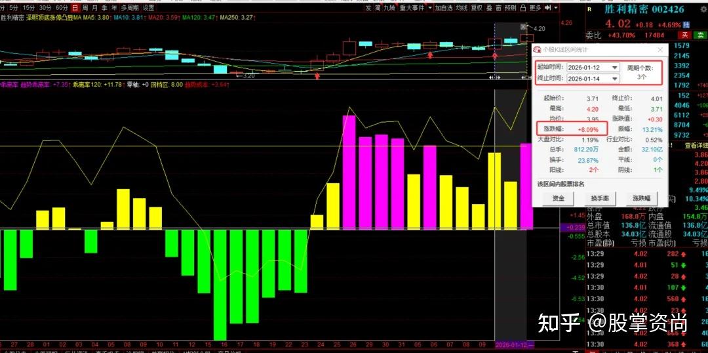
Task: Click the 资金 ranking button
Action: pos(558,197)
